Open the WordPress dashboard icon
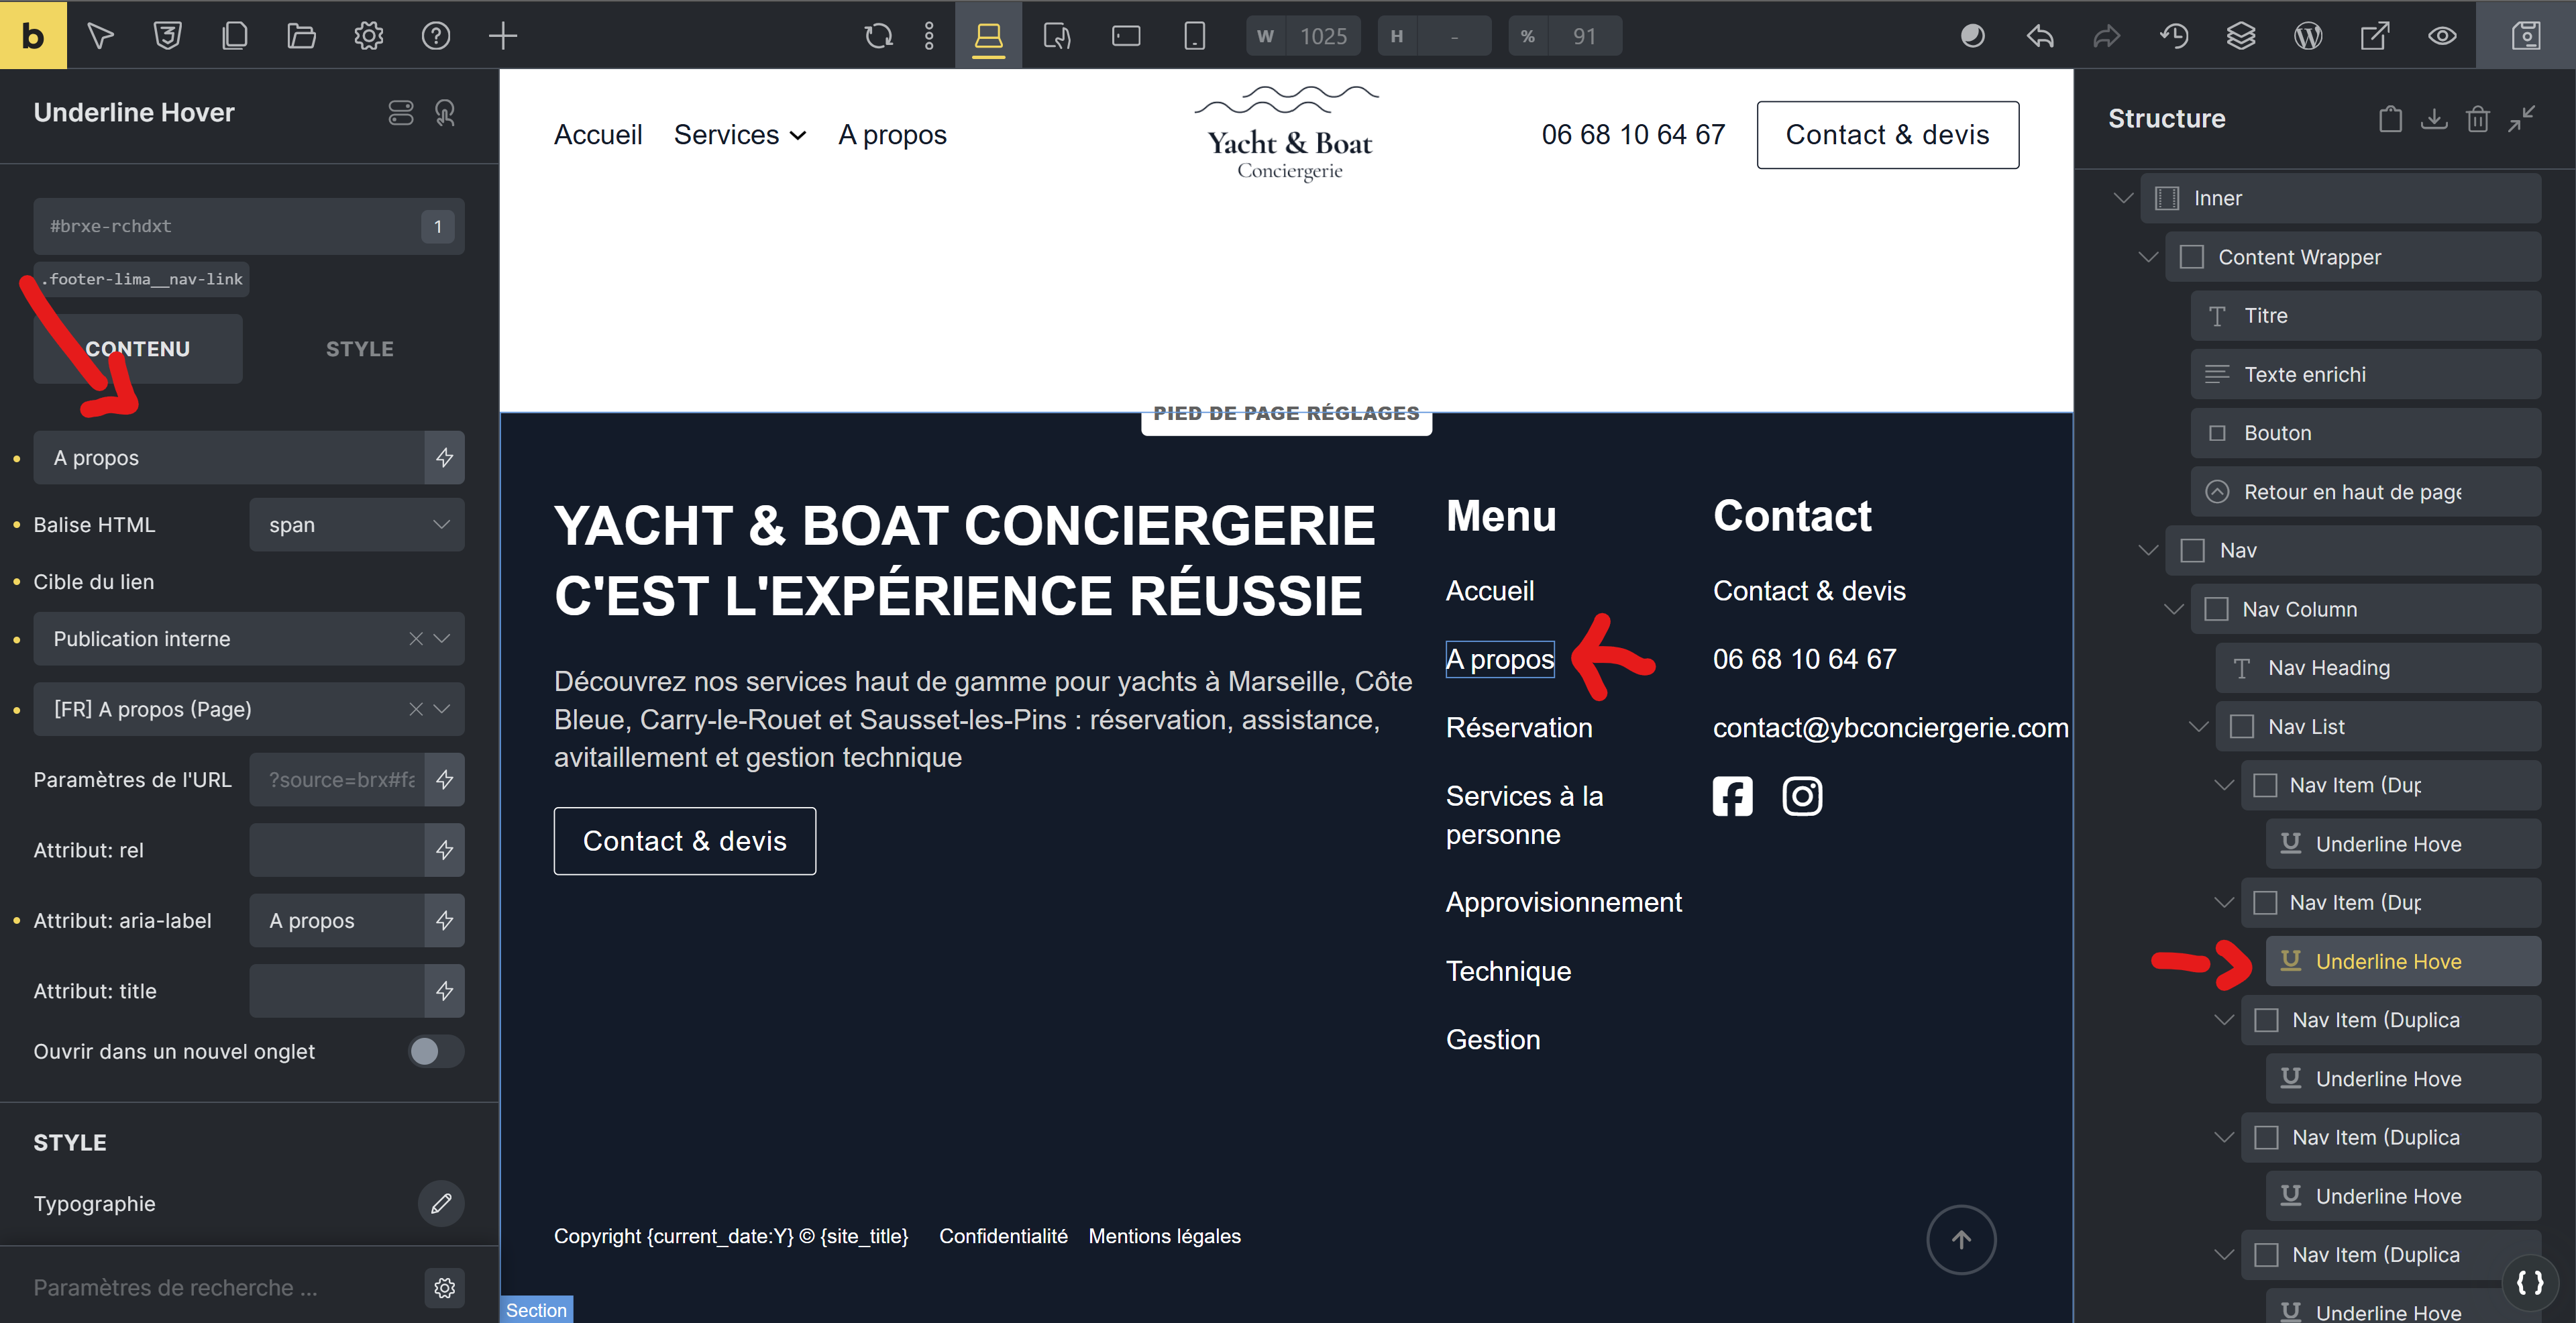The width and height of the screenshot is (2576, 1323). point(2308,36)
